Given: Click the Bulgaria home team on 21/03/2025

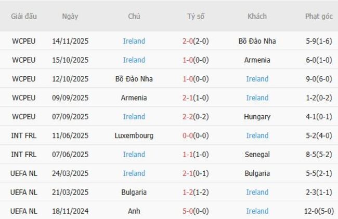Looking at the screenshot, I should 134,192.
